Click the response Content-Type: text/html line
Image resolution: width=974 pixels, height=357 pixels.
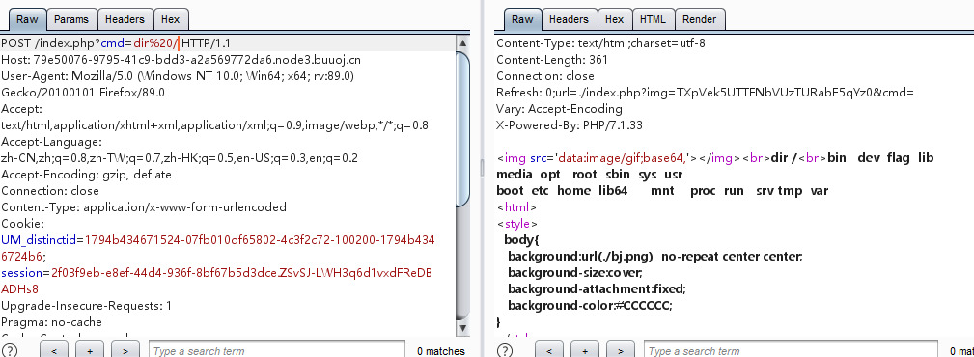pyautogui.click(x=600, y=43)
